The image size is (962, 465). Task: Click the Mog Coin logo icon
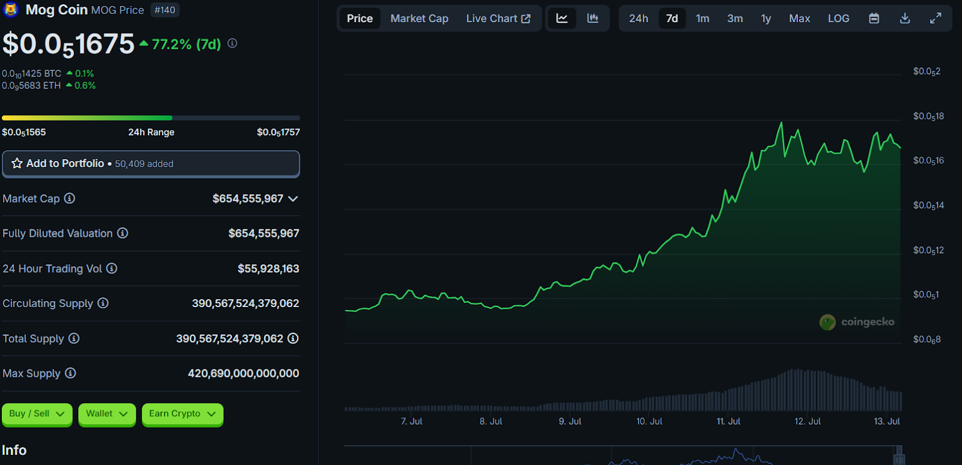tap(11, 10)
